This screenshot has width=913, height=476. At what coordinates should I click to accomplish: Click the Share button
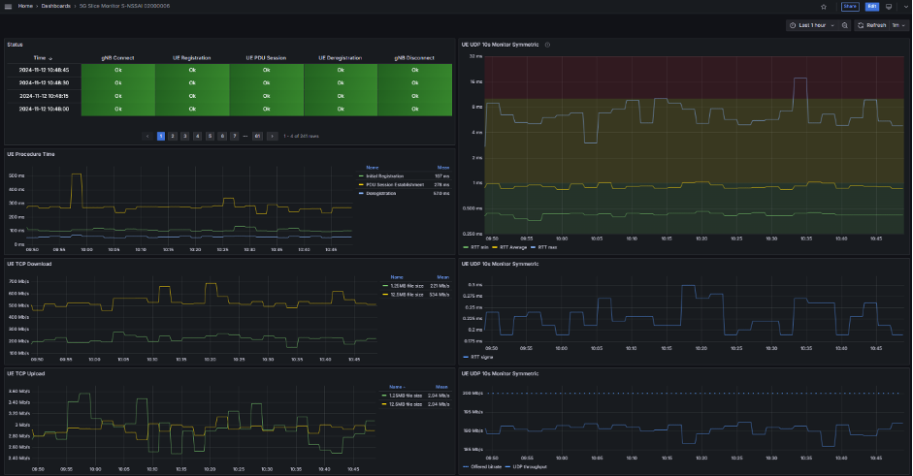coord(850,6)
